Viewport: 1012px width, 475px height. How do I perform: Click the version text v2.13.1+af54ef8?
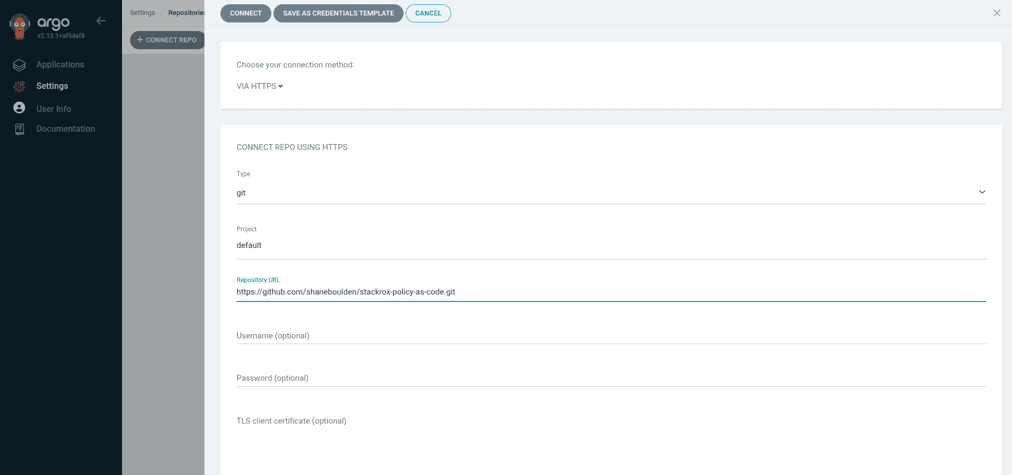[61, 36]
